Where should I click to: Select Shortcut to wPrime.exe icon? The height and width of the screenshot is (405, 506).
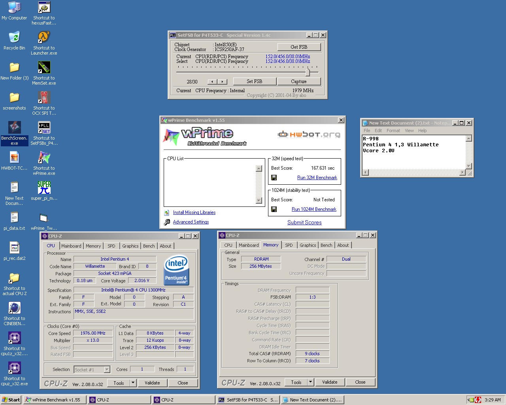(x=44, y=163)
